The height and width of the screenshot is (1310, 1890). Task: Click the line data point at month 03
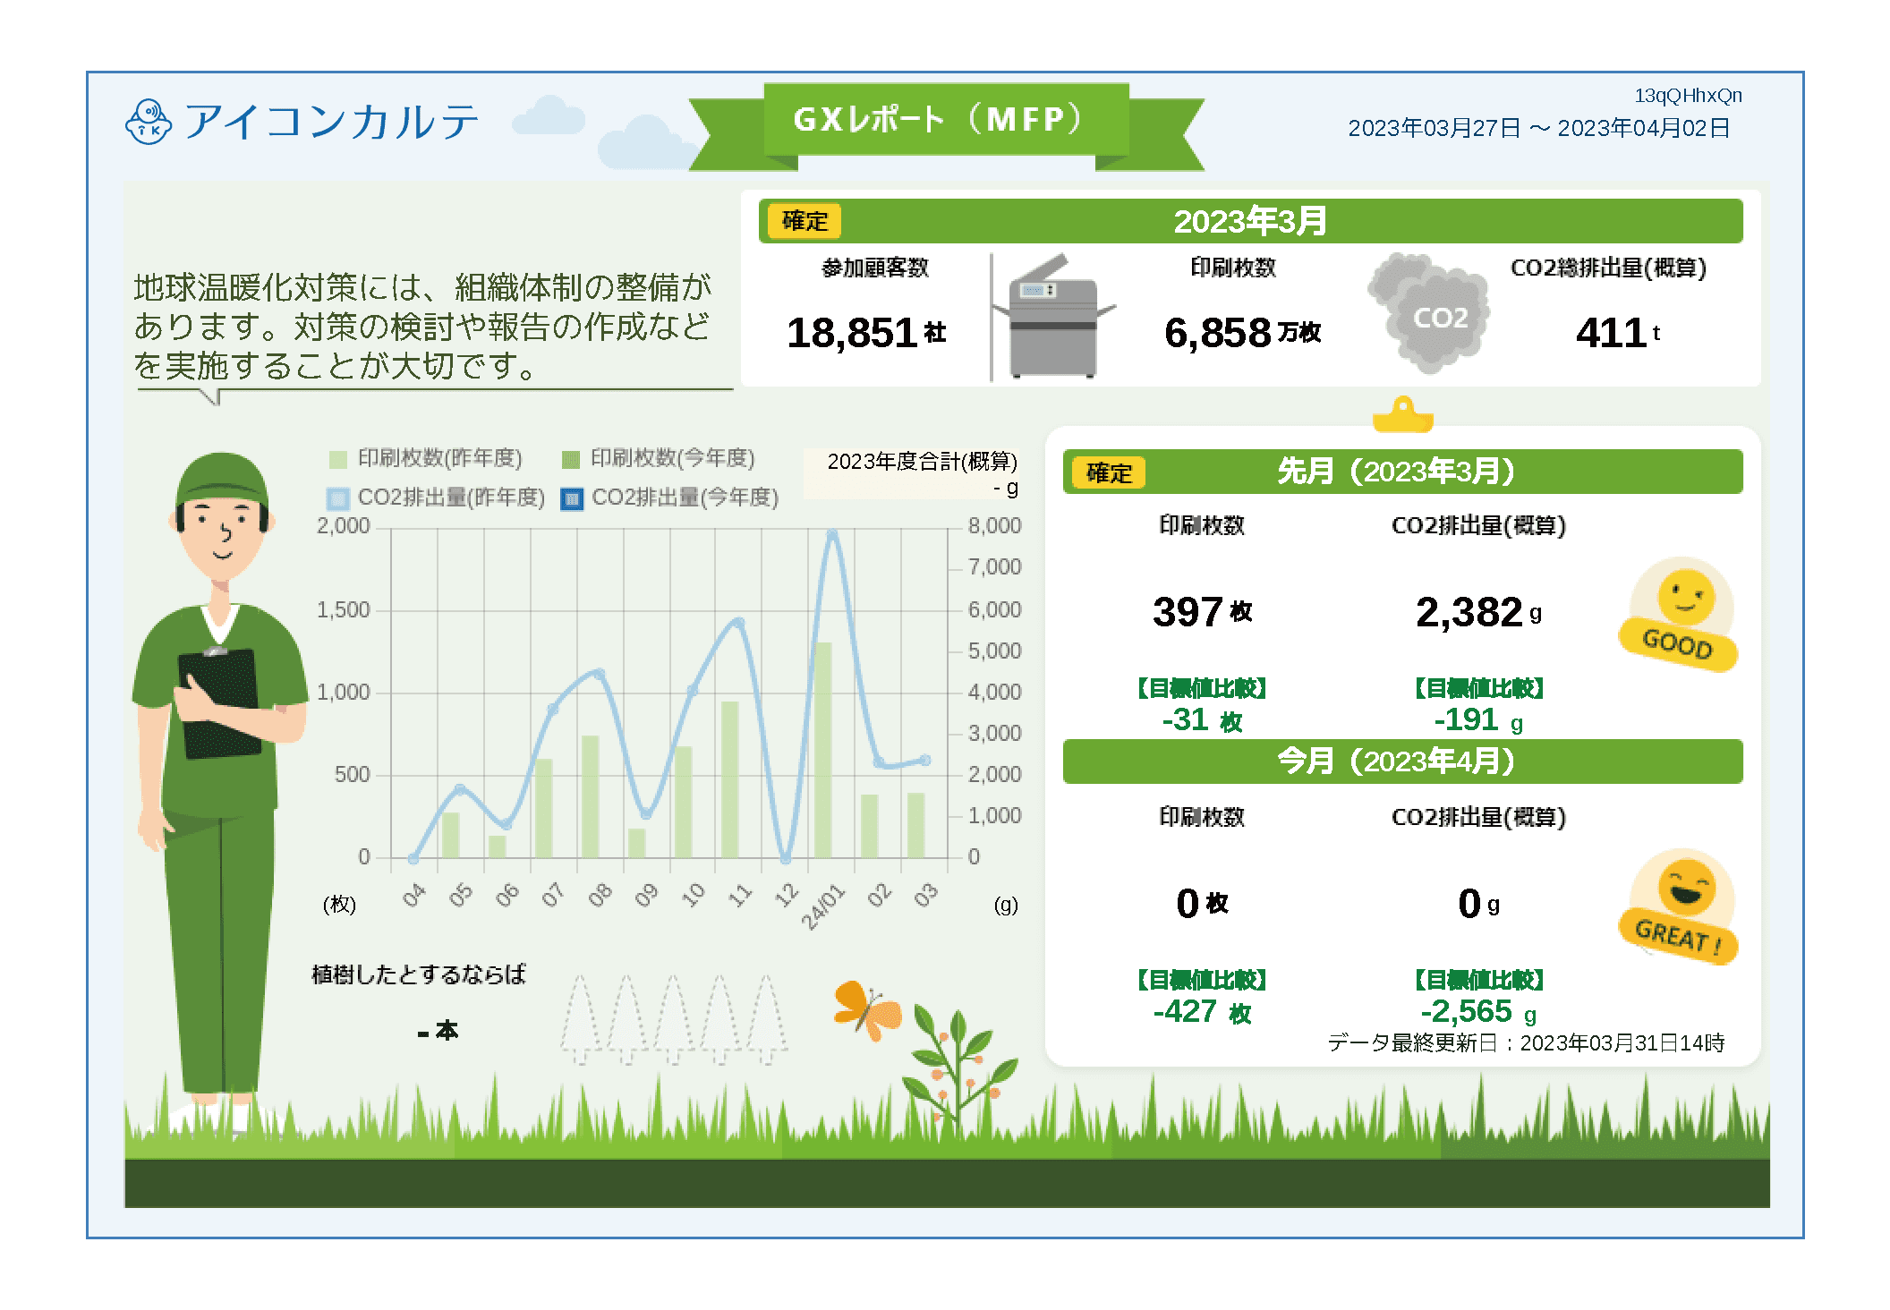(x=925, y=761)
